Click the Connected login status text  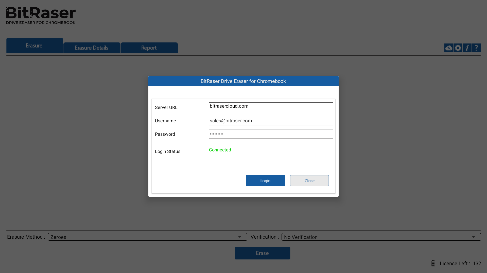click(220, 150)
